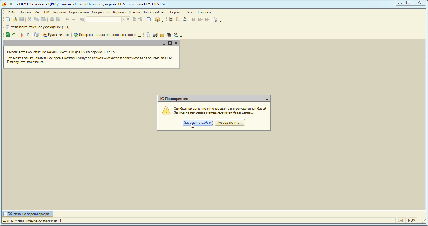Expand arrow next to Установить текущее учреждение
The width and height of the screenshot is (428, 226).
(x=72, y=29)
